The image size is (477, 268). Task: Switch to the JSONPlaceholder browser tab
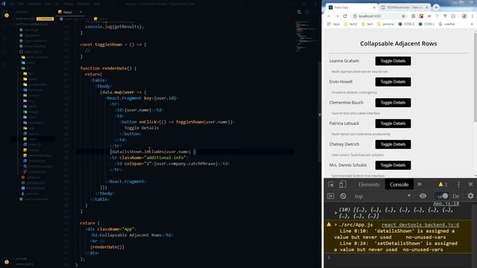[404, 7]
